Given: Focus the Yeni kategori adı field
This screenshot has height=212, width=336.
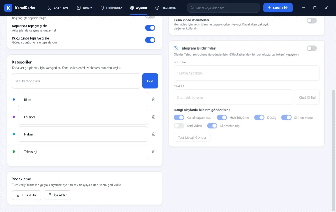Looking at the screenshot, I should [76, 81].
